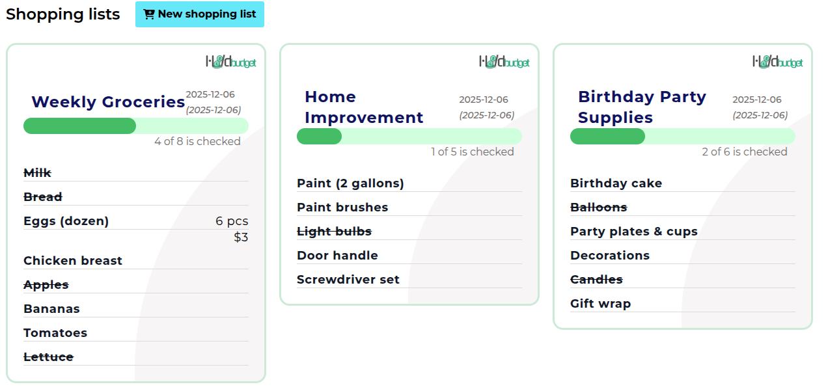This screenshot has width=828, height=389.
Task: Open the Home Improvement list
Action: (x=363, y=107)
